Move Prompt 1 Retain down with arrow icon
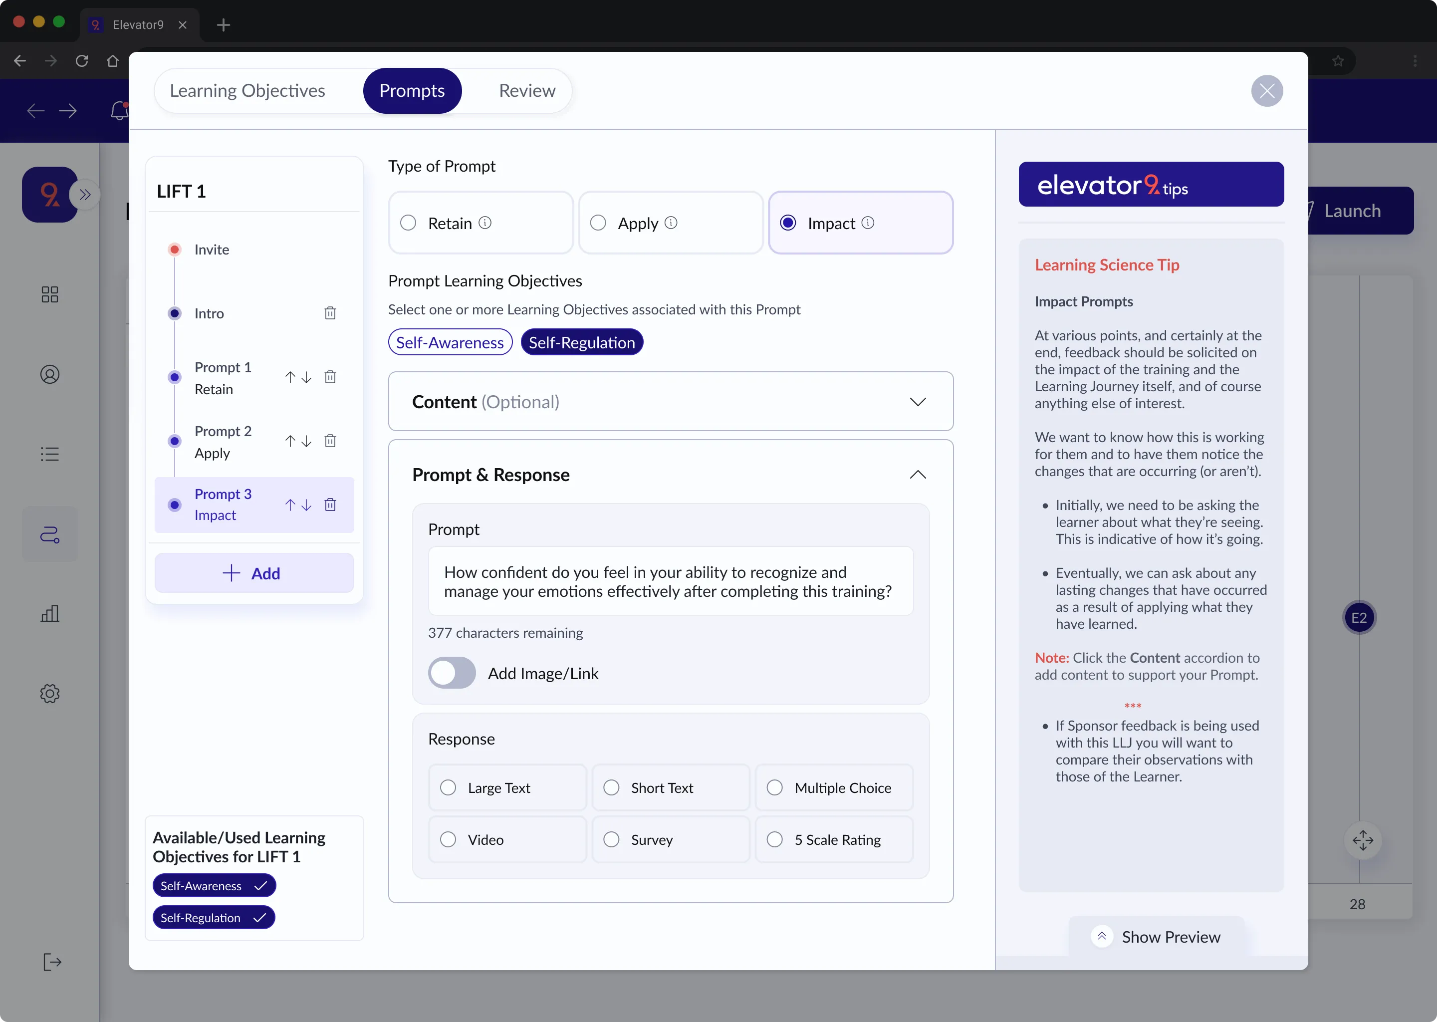Viewport: 1437px width, 1022px height. tap(306, 377)
